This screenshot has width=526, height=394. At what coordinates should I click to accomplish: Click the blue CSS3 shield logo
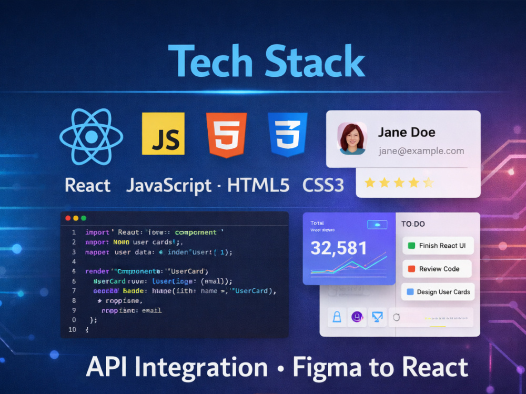coord(288,135)
